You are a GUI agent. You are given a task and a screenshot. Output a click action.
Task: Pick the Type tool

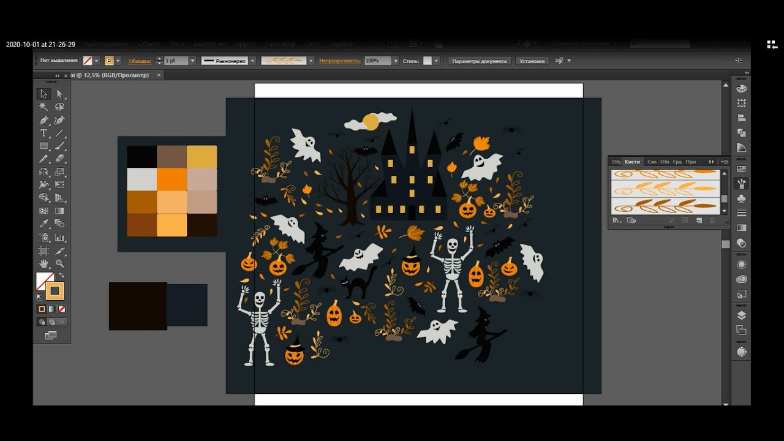[43, 133]
